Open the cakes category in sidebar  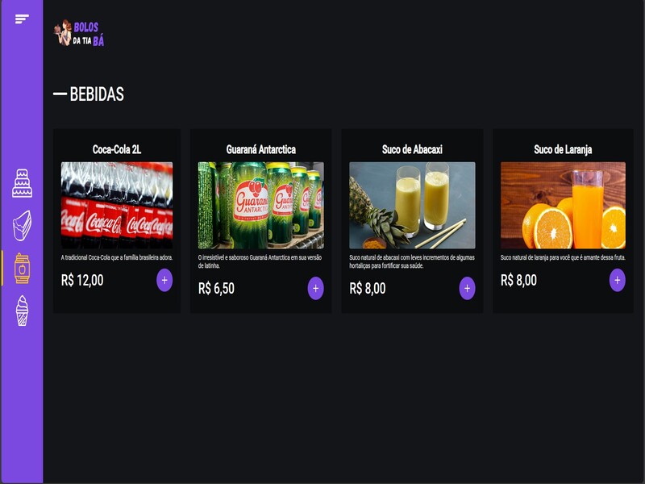click(x=22, y=183)
